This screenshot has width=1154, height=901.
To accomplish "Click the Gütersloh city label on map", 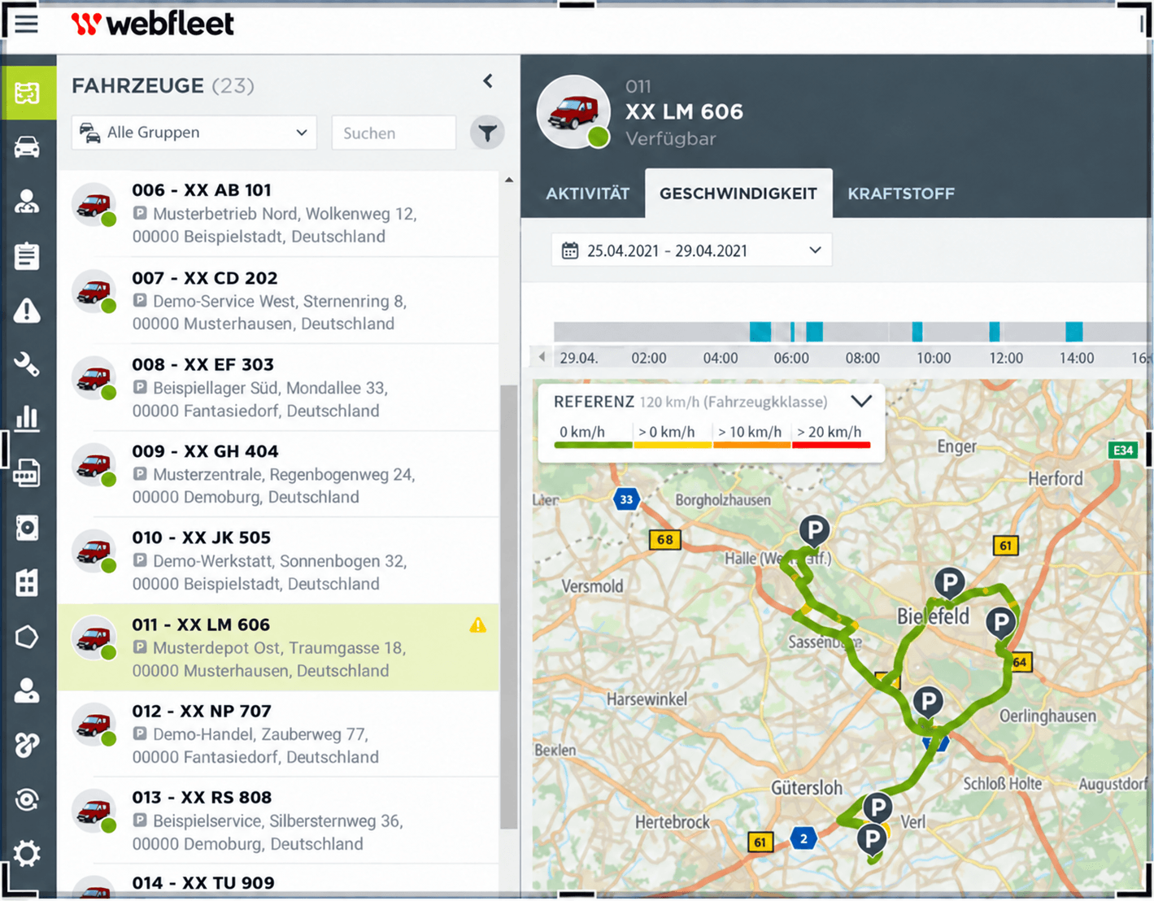I will click(x=807, y=787).
